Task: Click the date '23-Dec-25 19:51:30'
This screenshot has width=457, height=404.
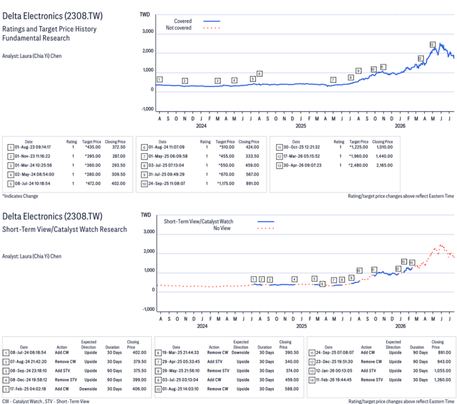Action: click(x=334, y=362)
